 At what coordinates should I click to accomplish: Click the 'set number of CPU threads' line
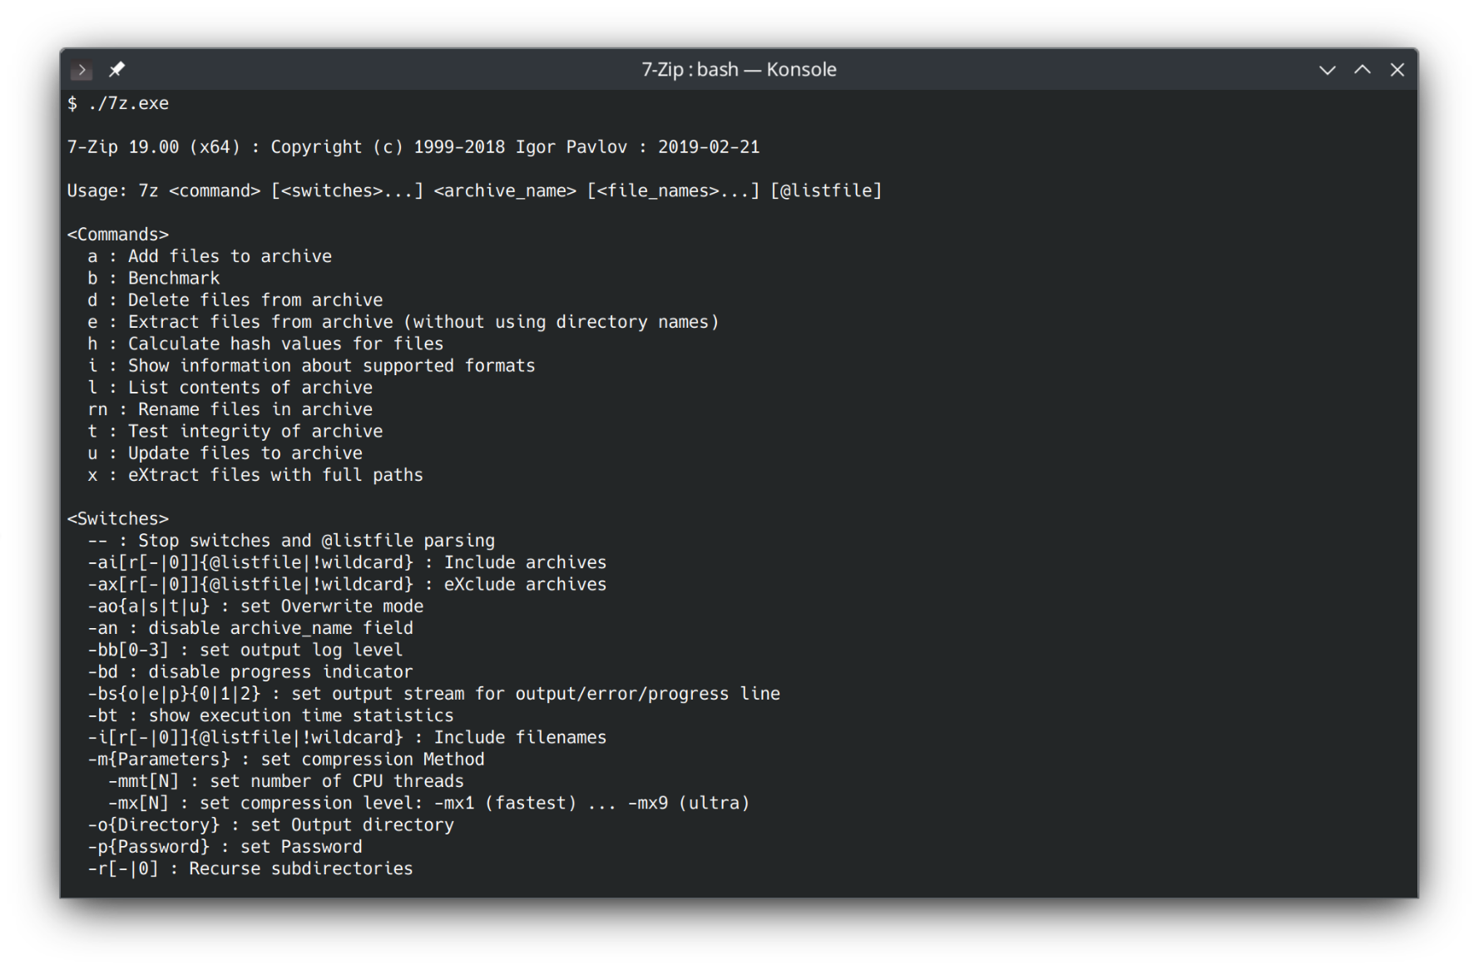click(286, 781)
